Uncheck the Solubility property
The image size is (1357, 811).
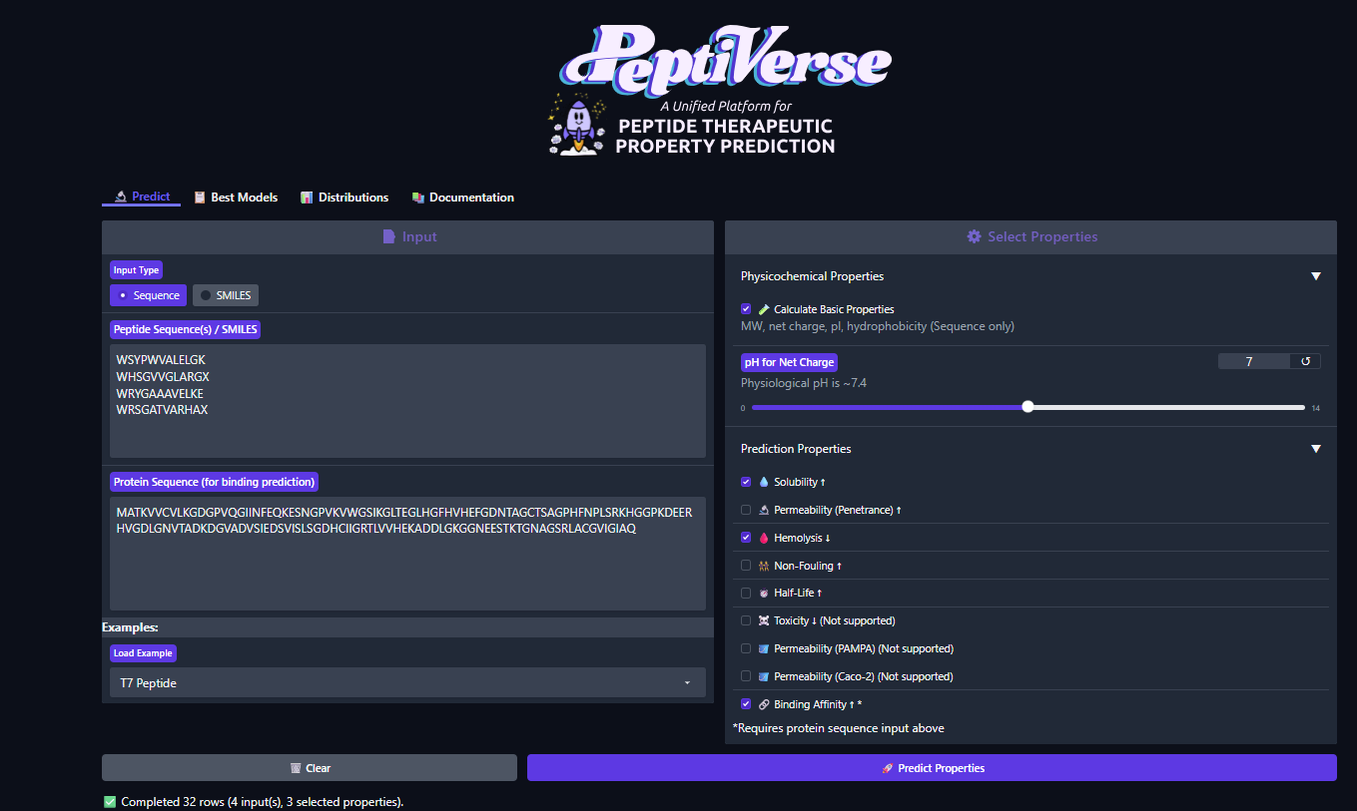pos(746,482)
